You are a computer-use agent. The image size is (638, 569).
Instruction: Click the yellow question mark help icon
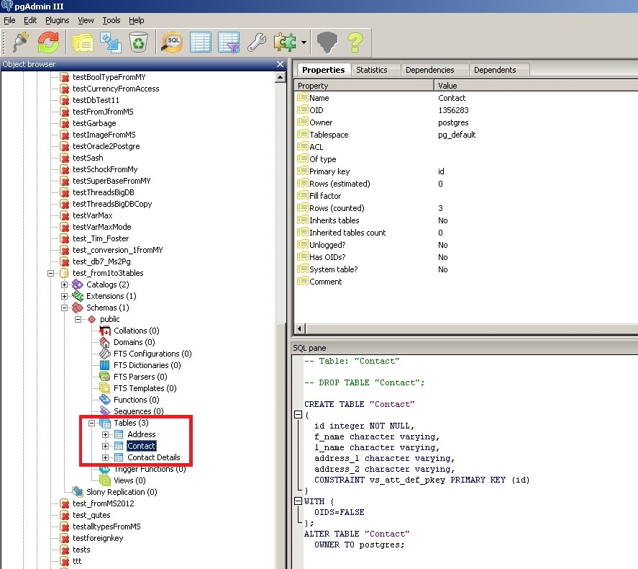pos(355,42)
